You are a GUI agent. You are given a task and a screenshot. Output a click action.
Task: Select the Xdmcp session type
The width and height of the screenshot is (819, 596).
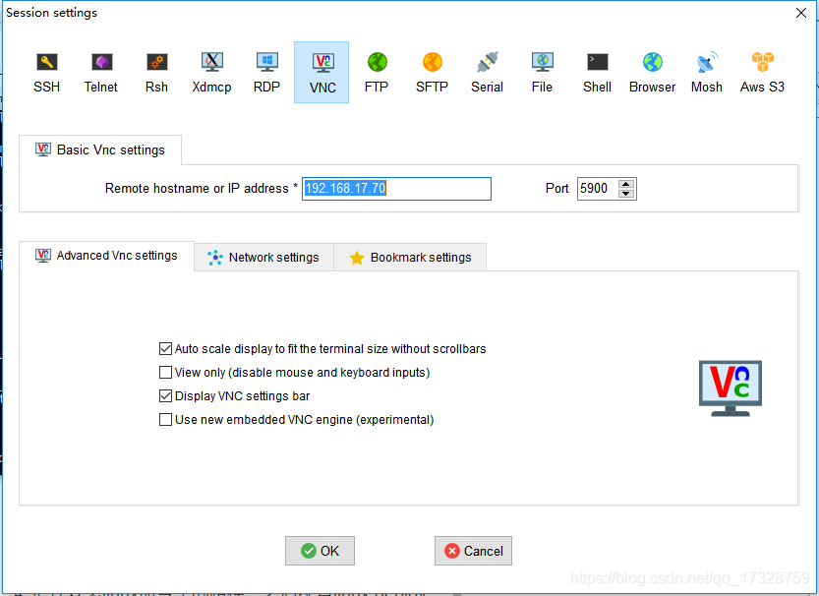click(211, 72)
